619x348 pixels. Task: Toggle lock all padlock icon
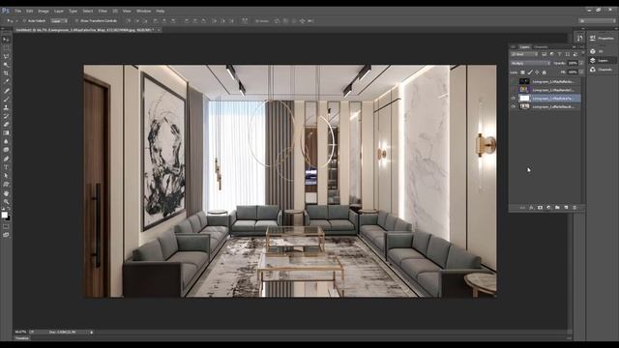click(x=544, y=72)
